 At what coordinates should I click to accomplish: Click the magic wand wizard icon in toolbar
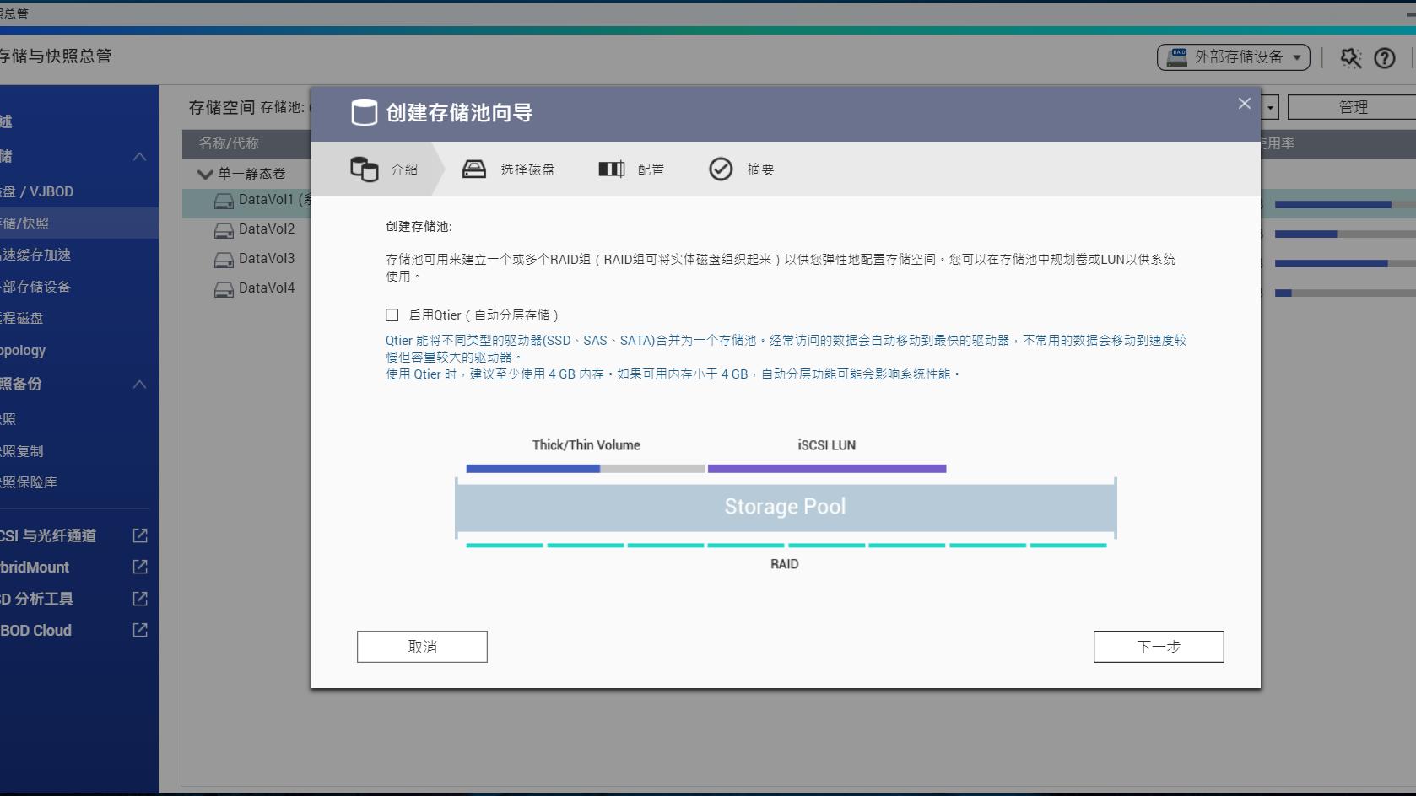[x=1351, y=58]
